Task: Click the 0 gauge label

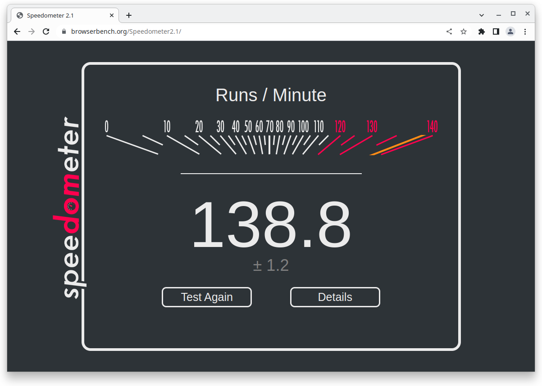Action: pyautogui.click(x=107, y=127)
